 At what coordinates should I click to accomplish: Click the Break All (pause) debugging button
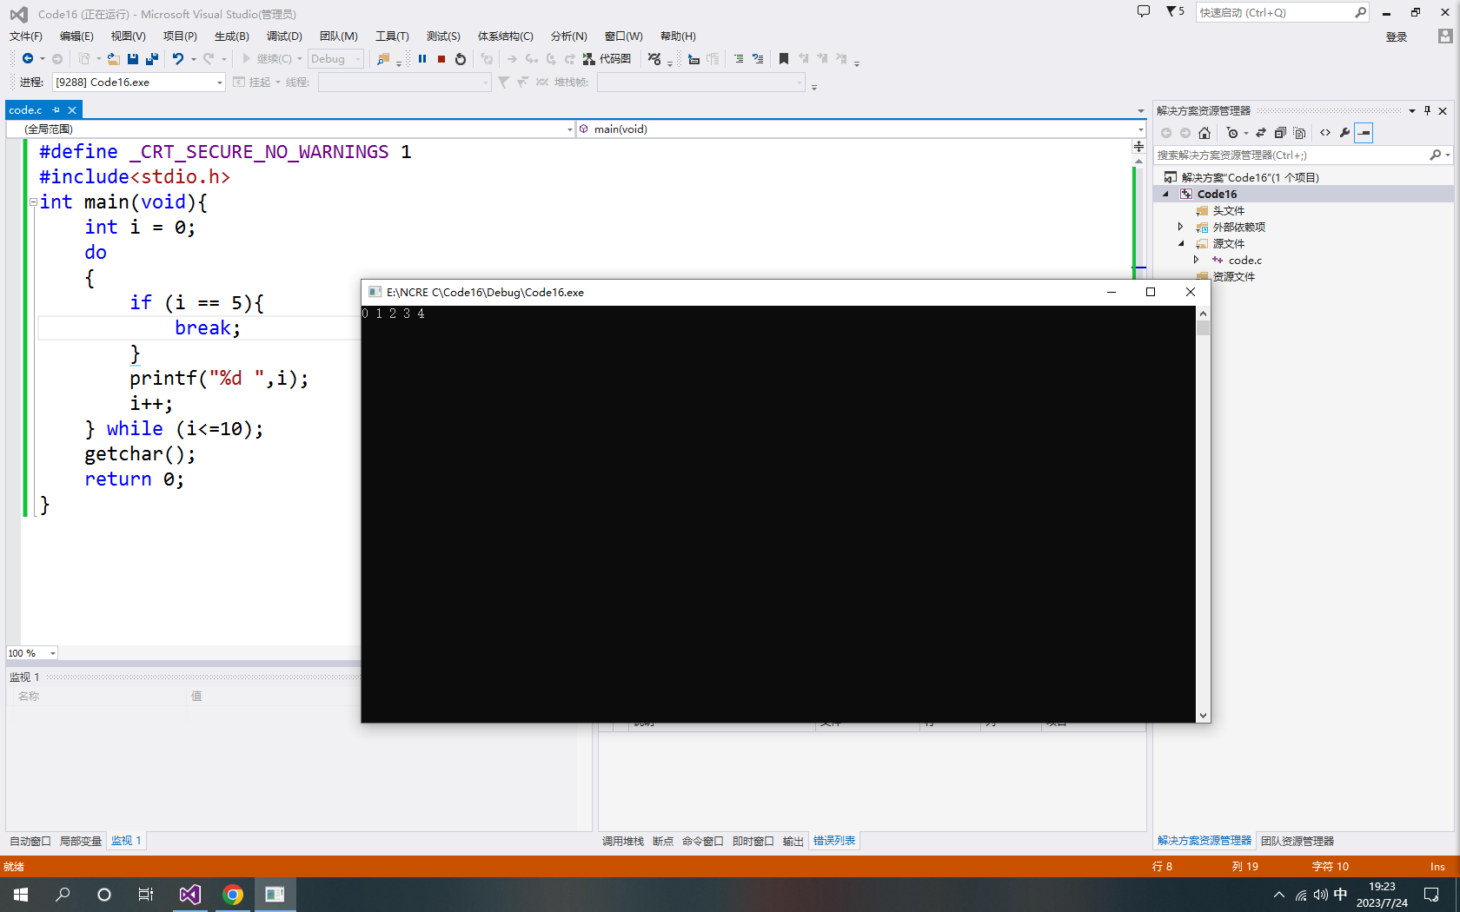422,59
